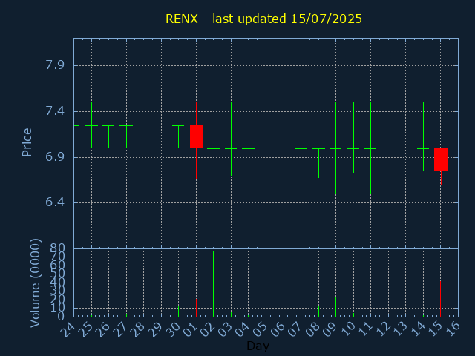Click the 'Price' axis label
The width and height of the screenshot is (475, 356).
pyautogui.click(x=27, y=142)
